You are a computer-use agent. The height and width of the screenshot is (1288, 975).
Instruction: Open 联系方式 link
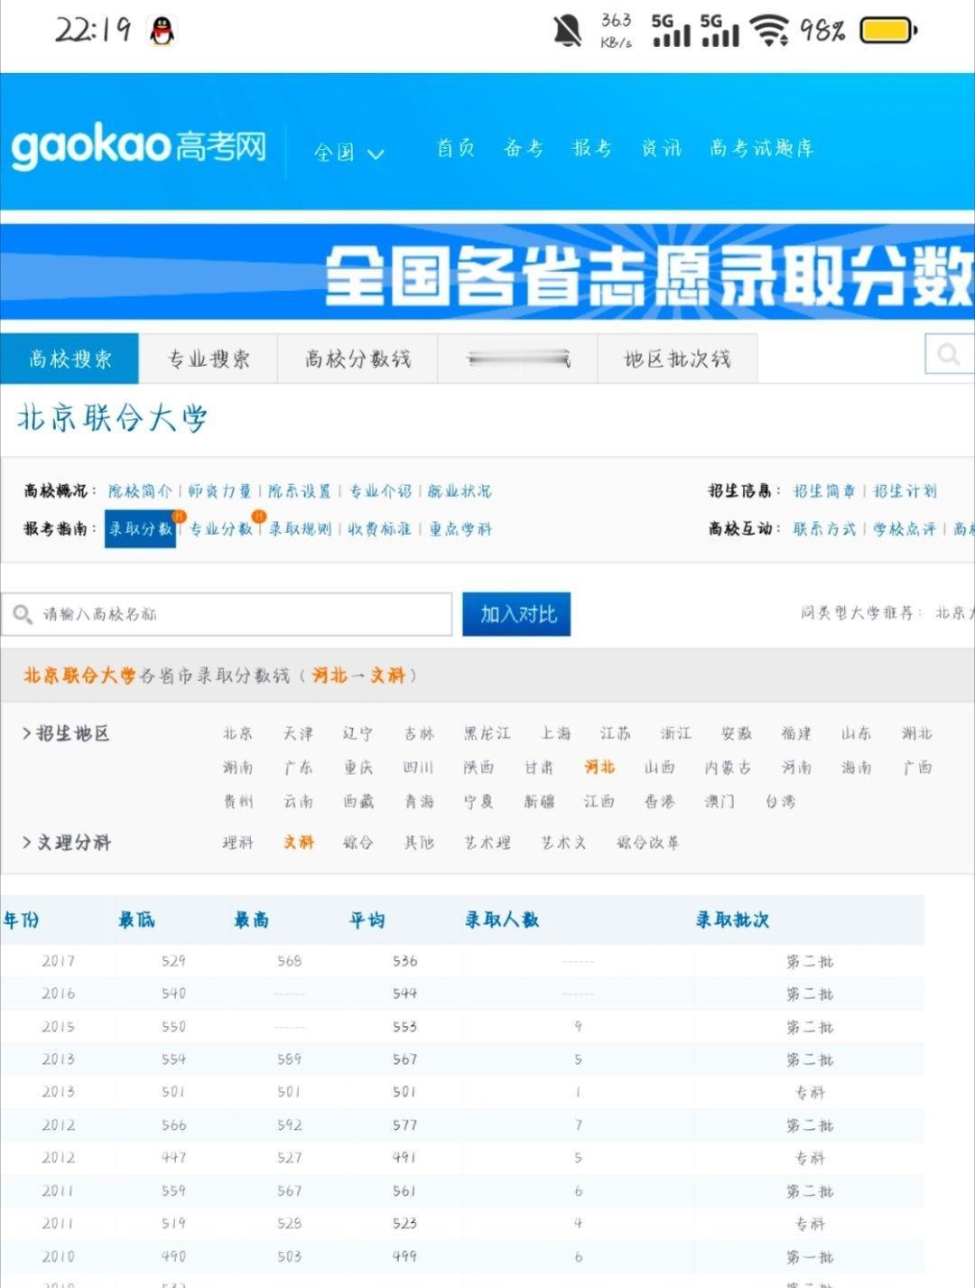(824, 529)
